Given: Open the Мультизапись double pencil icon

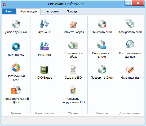Looking at the screenshot, I should [x=130, y=70].
